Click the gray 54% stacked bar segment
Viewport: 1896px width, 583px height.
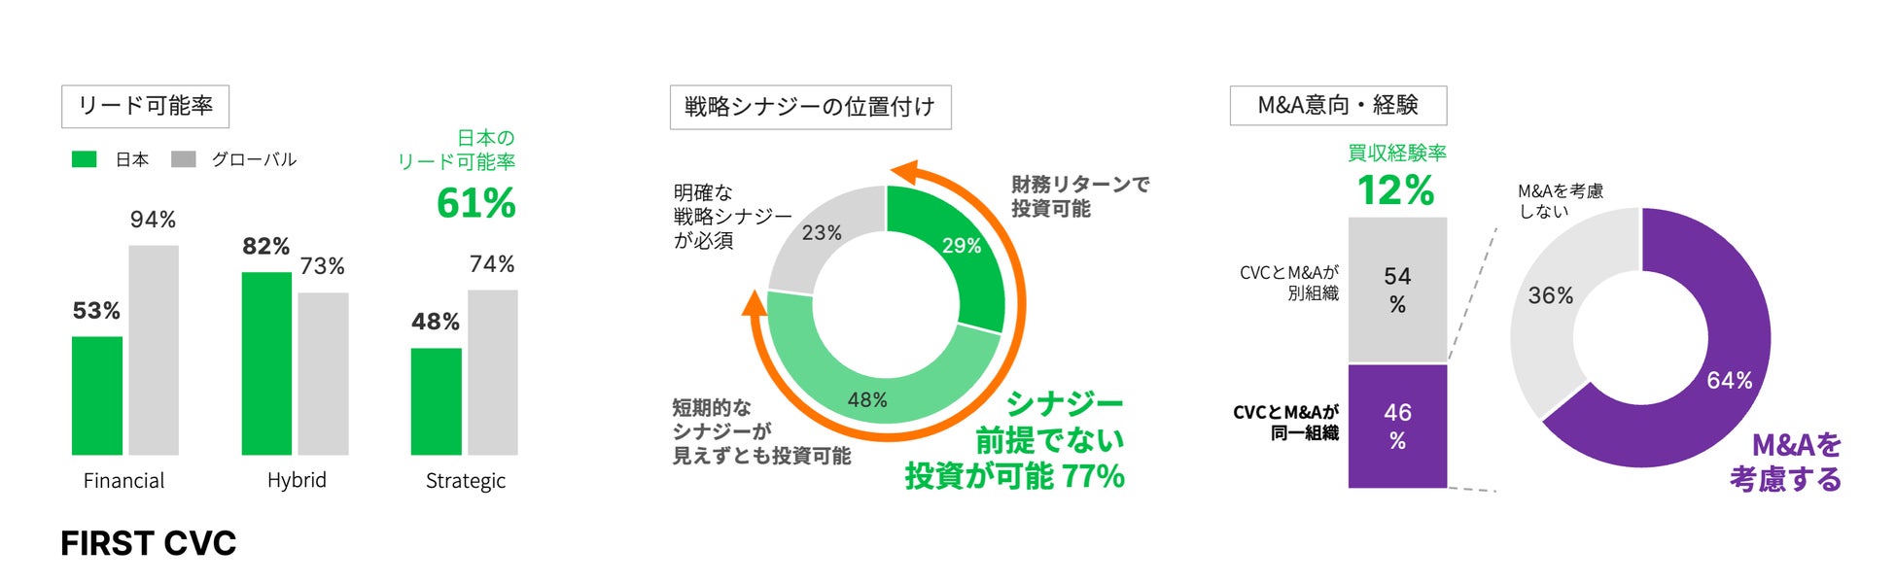(x=1397, y=290)
